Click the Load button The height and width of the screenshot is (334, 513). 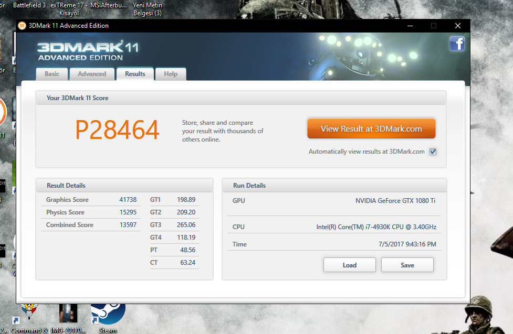click(349, 265)
